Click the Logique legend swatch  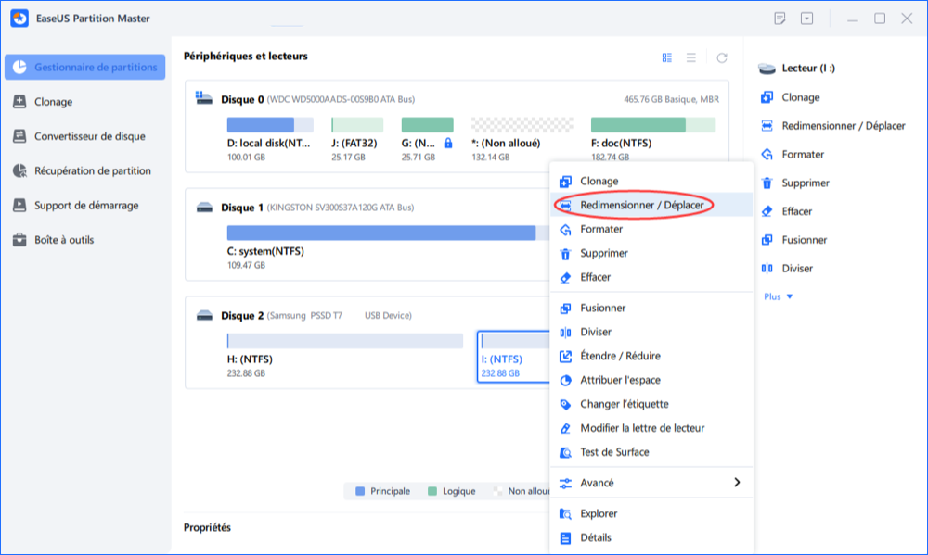tap(432, 491)
